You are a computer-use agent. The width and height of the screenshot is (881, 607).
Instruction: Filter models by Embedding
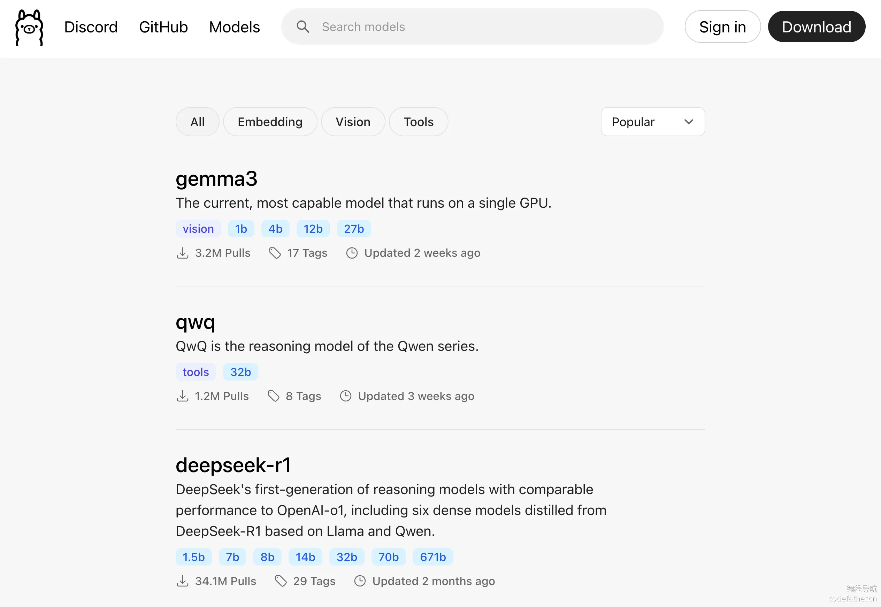coord(270,122)
